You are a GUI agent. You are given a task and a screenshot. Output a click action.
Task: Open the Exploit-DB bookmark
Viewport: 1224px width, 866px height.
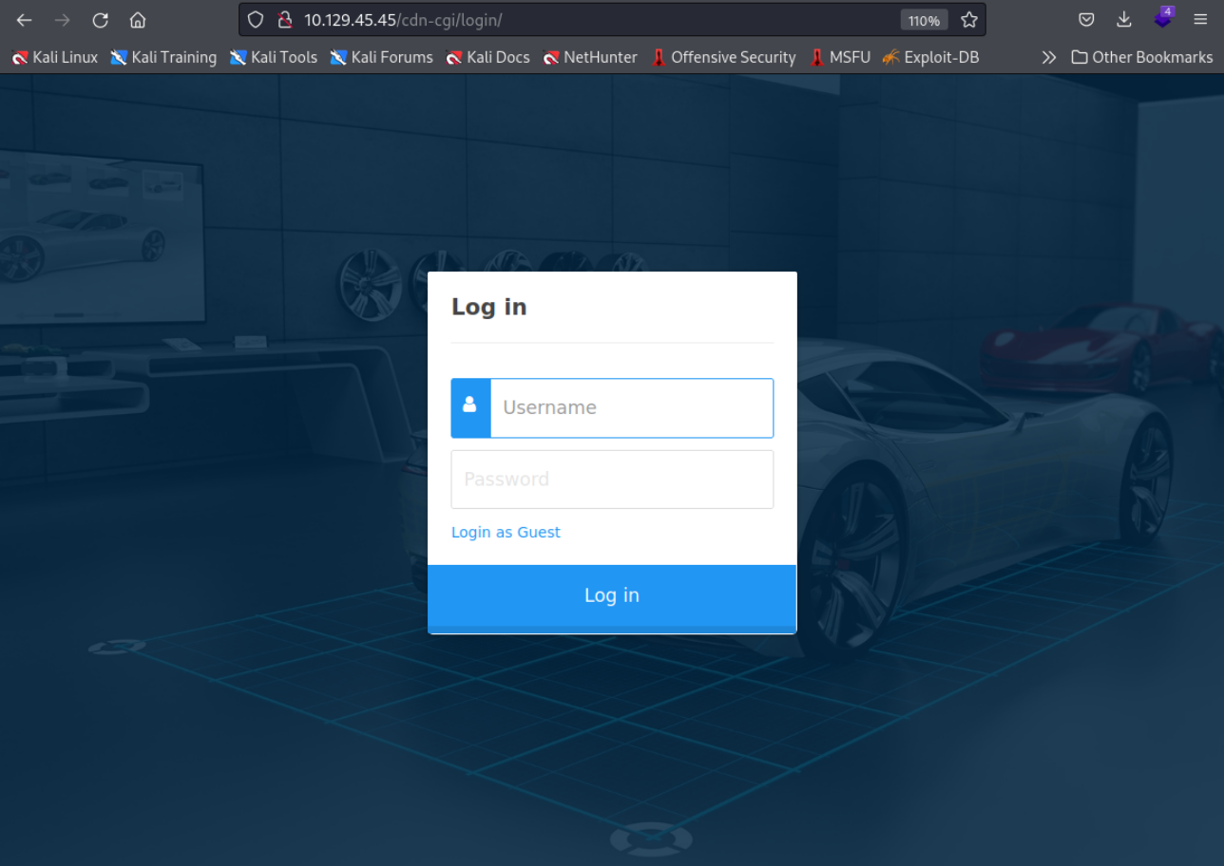(930, 57)
